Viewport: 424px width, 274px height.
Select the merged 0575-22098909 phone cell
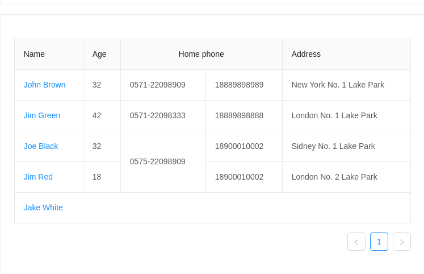[x=163, y=161]
